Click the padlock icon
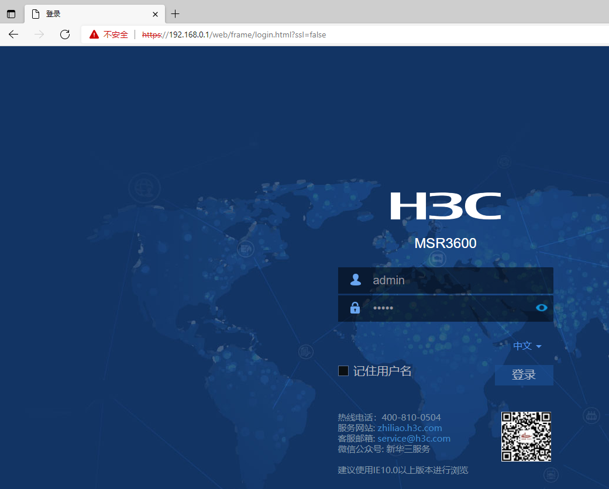 (355, 308)
